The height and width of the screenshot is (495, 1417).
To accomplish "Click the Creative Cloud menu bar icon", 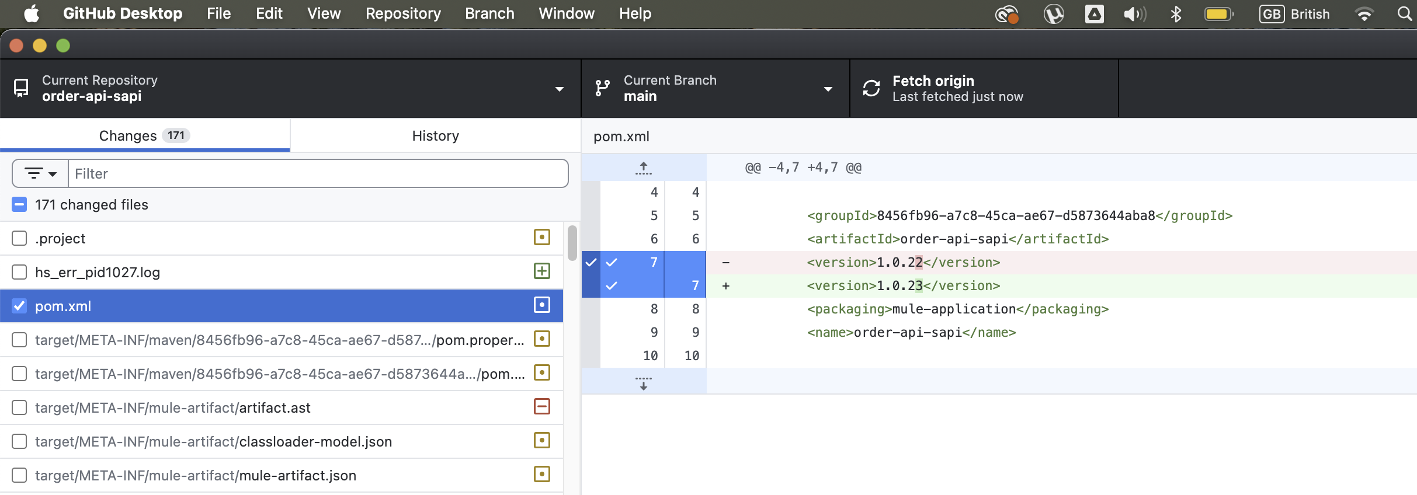I will click(x=1007, y=14).
